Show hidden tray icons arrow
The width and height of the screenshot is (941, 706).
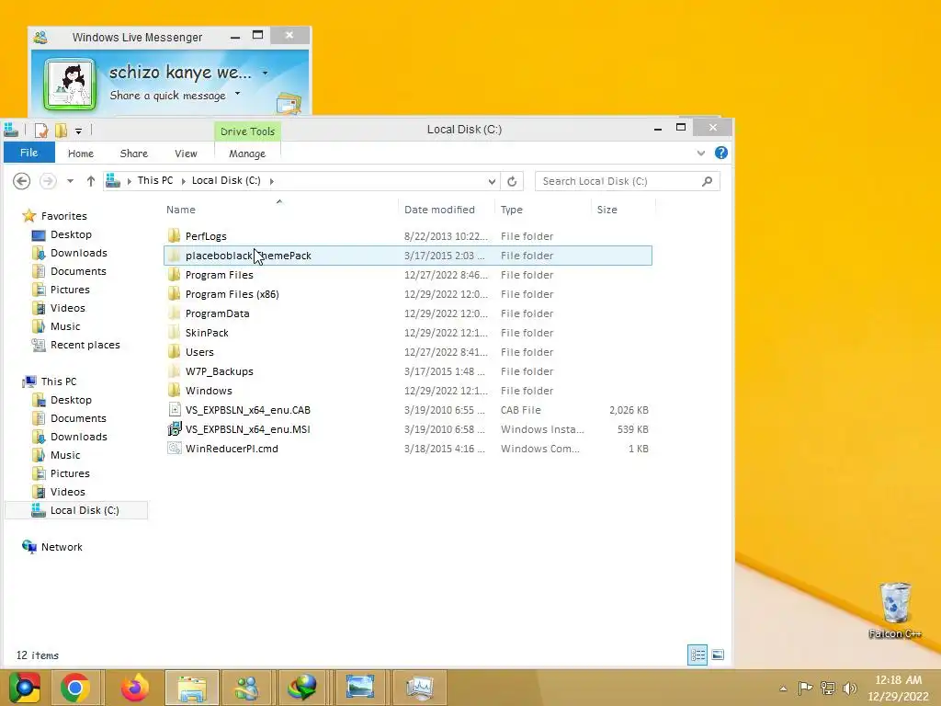tap(783, 688)
